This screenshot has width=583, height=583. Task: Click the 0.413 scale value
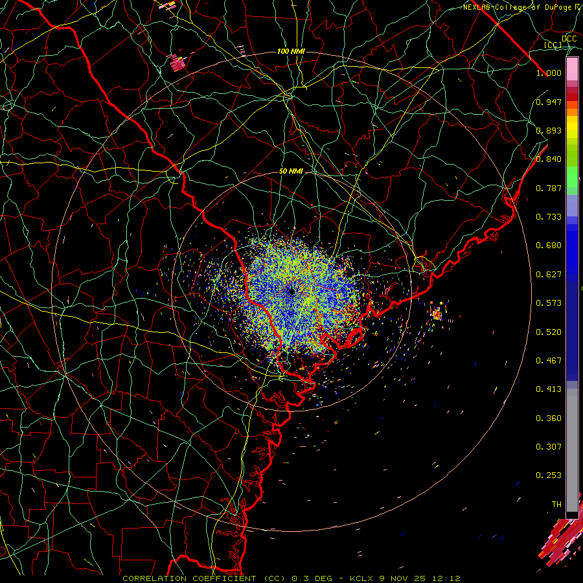(x=549, y=389)
